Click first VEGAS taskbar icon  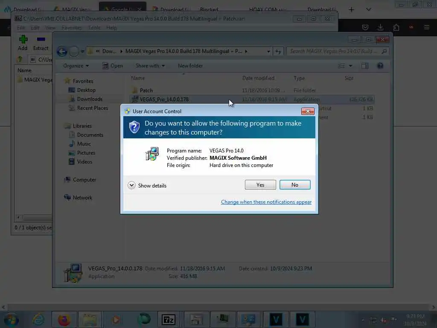click(x=276, y=319)
